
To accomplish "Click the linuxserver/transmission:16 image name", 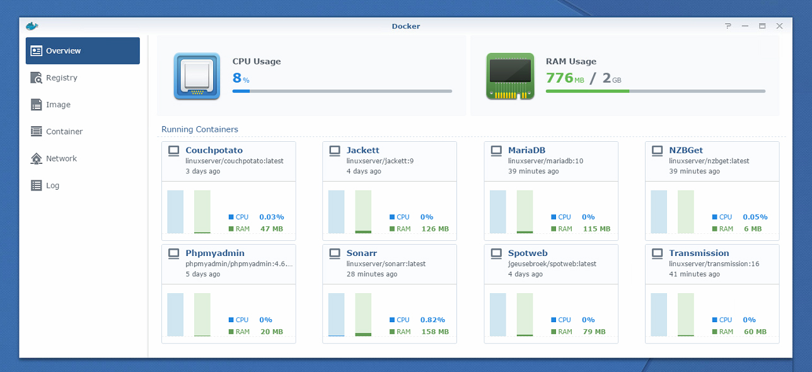I will point(714,264).
